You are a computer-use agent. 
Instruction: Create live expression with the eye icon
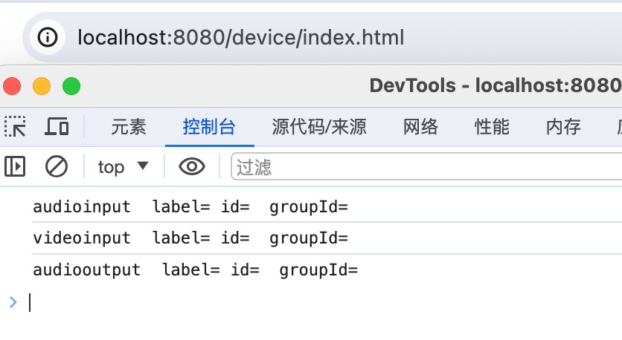point(192,166)
